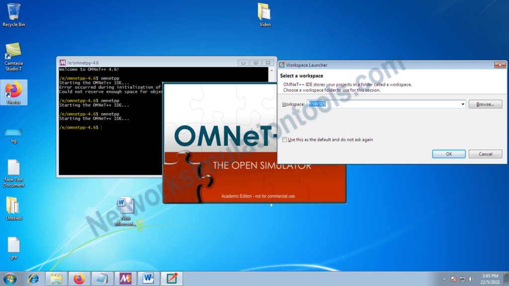The height and width of the screenshot is (286, 509).
Task: Click the speaker icon in the system tray
Action: point(471,279)
